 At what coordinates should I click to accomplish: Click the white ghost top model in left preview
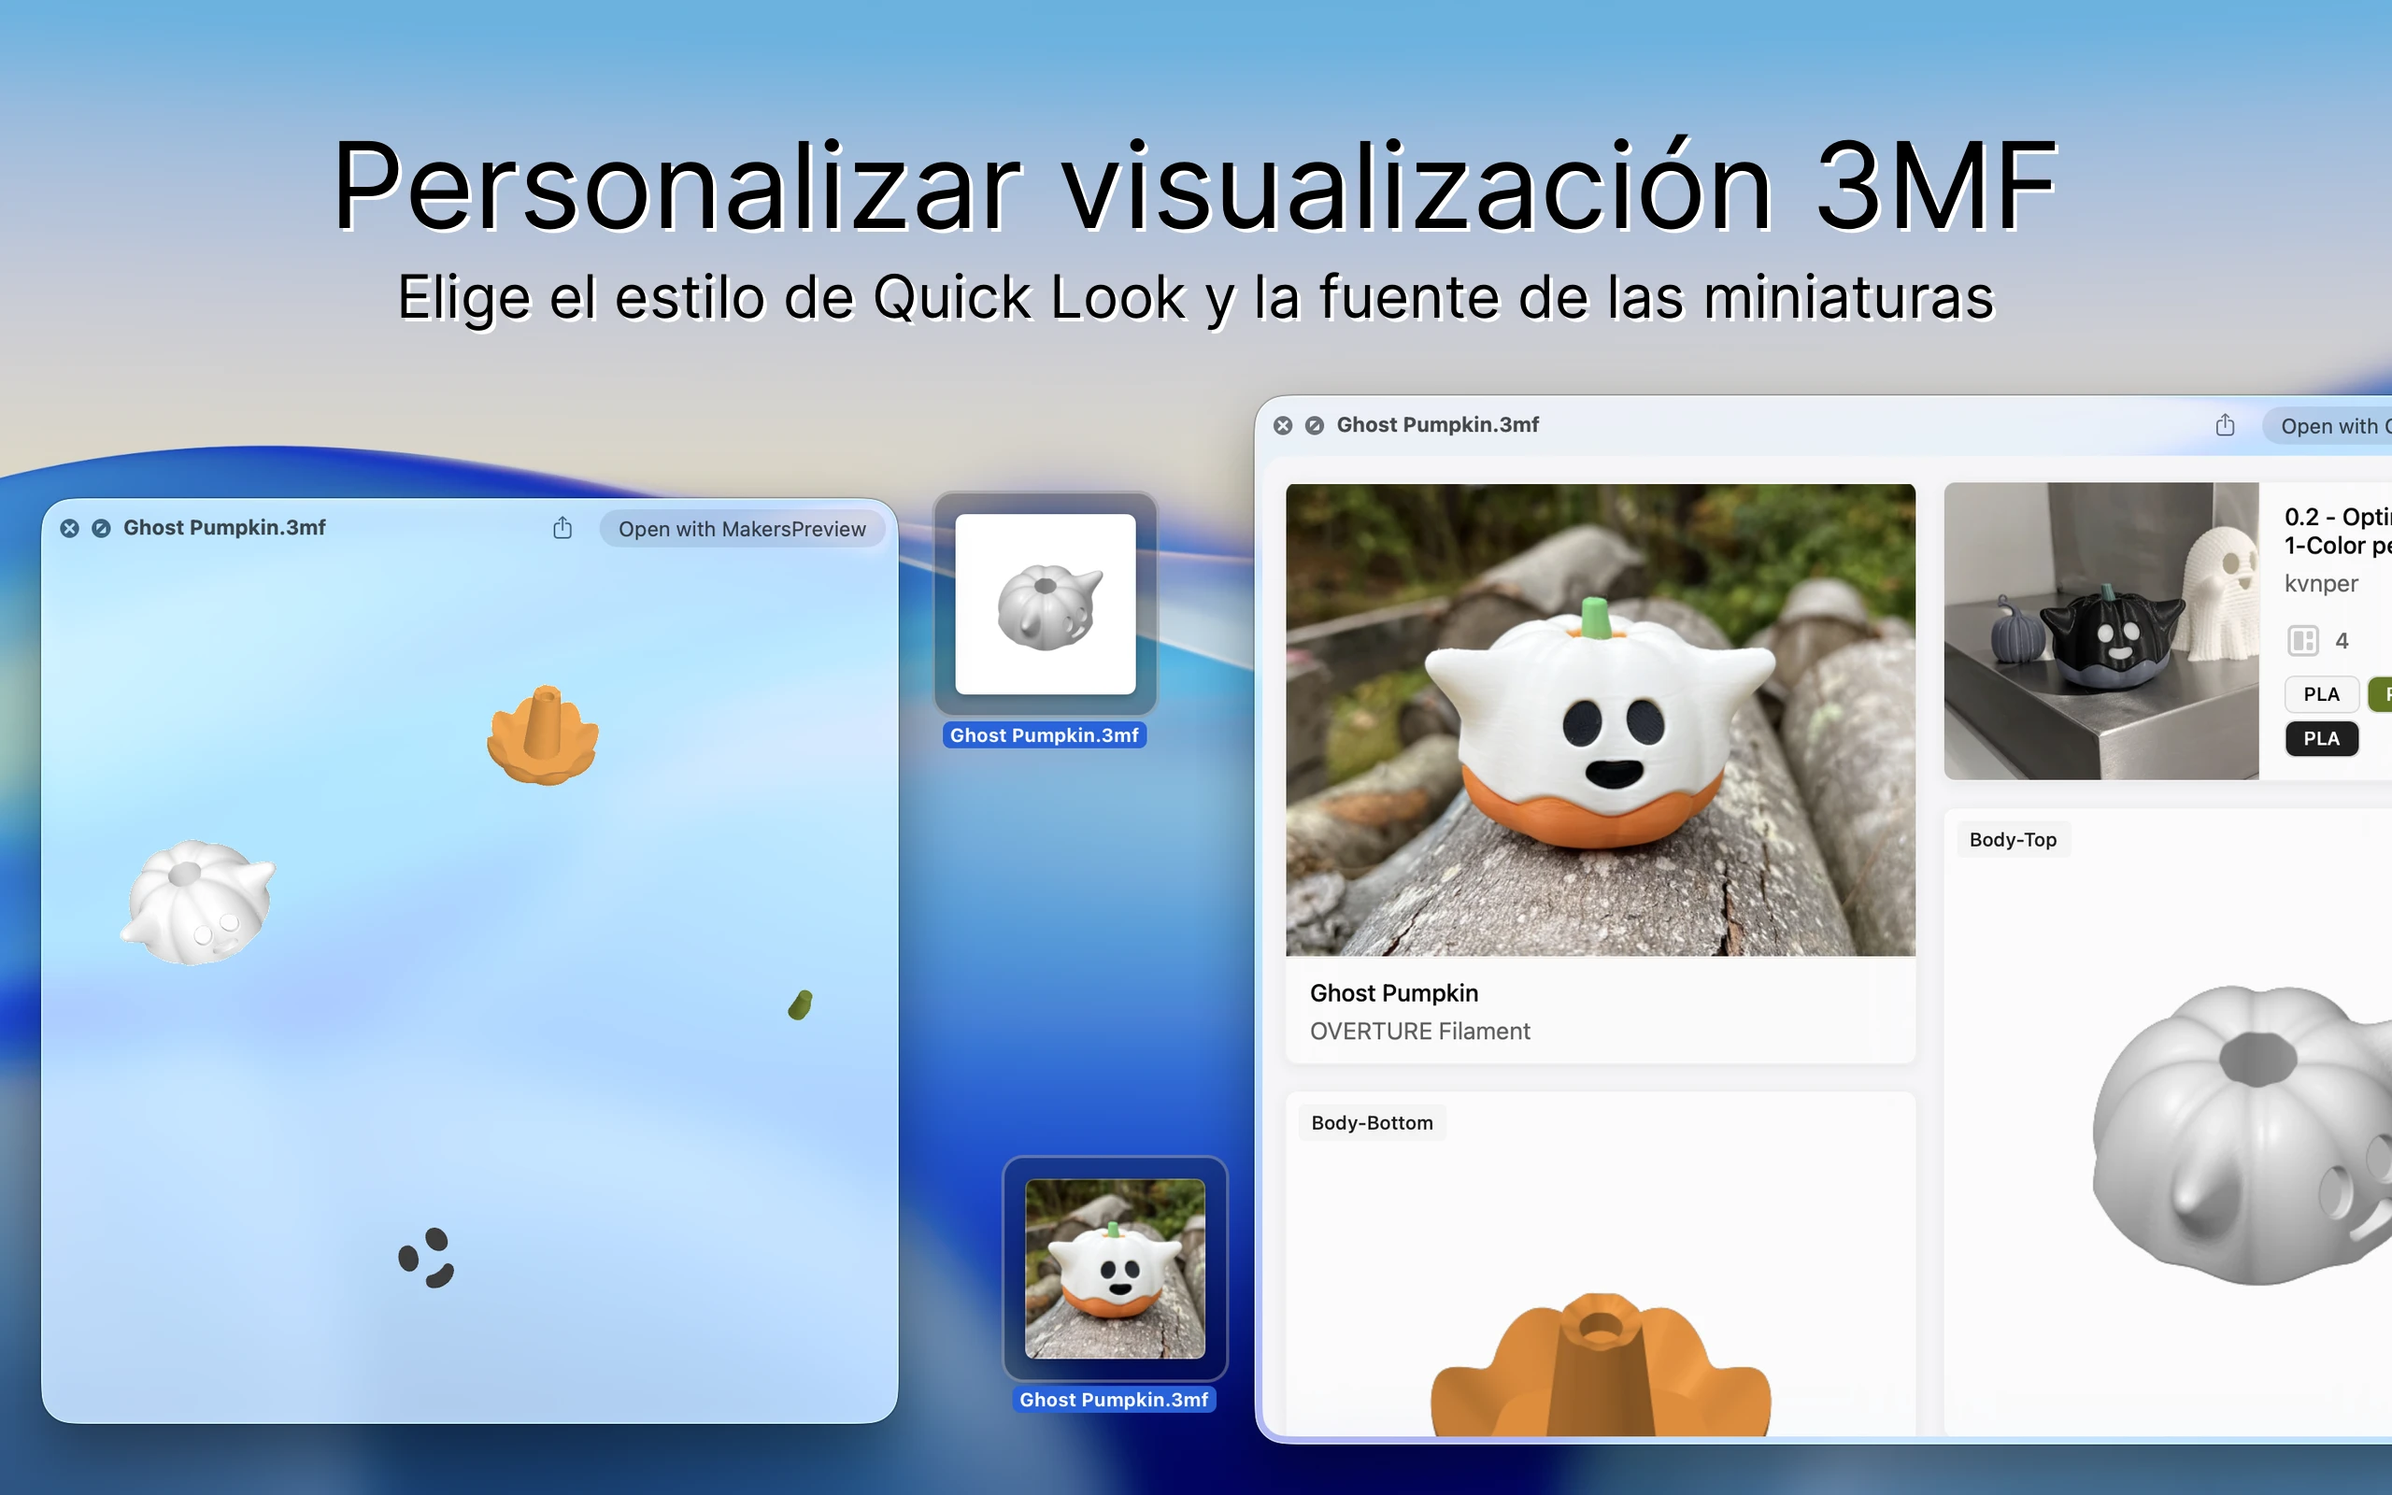(x=198, y=902)
